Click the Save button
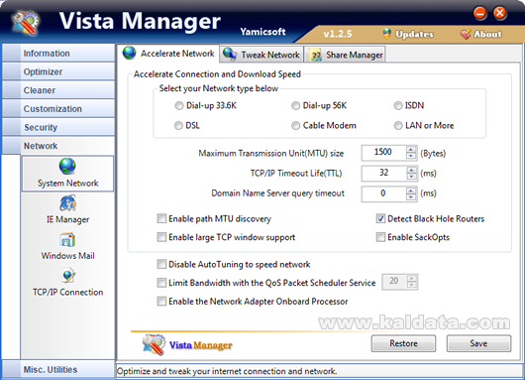This screenshot has height=380, width=525. pyautogui.click(x=478, y=343)
